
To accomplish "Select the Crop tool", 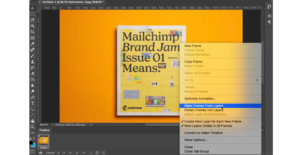I will [33, 32].
